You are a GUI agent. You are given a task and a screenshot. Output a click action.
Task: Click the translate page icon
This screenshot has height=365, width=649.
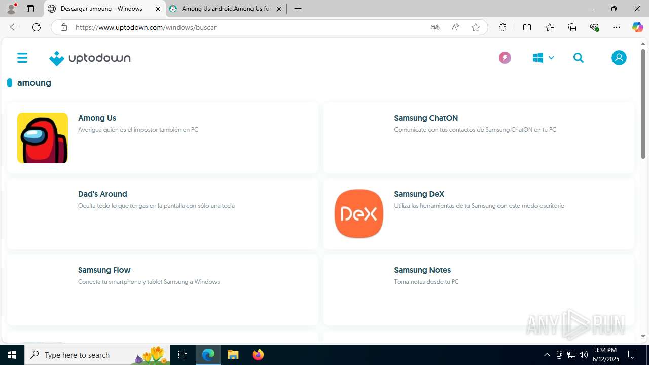435,27
